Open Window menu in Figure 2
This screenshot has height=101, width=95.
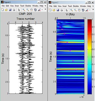[x=83, y=6]
